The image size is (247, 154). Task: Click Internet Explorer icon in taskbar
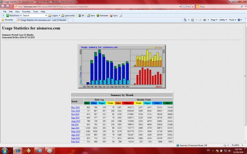(17, 150)
